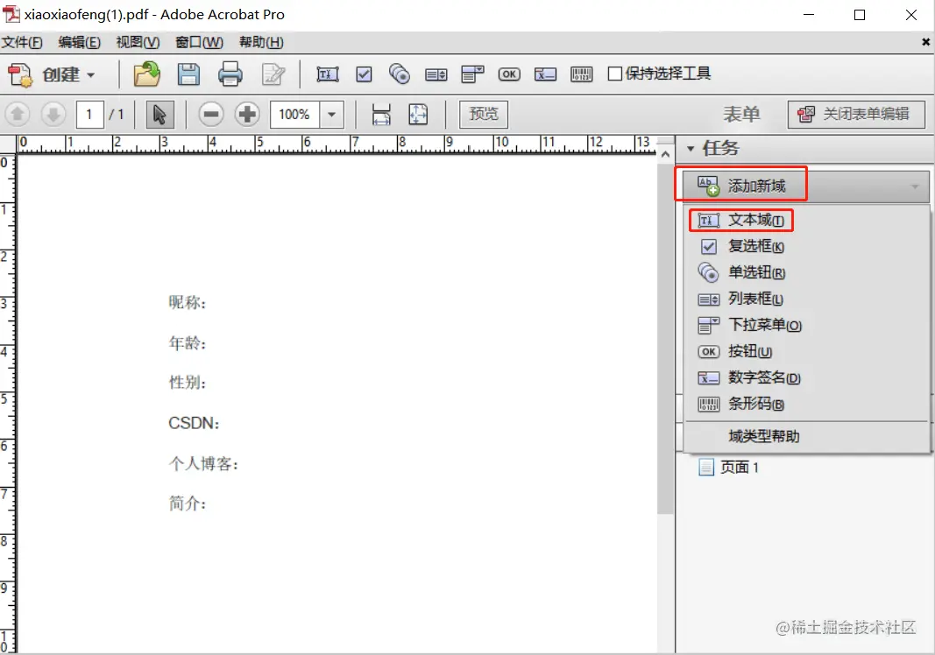The width and height of the screenshot is (935, 655).
Task: Click the 简介: label in the document
Action: (188, 504)
